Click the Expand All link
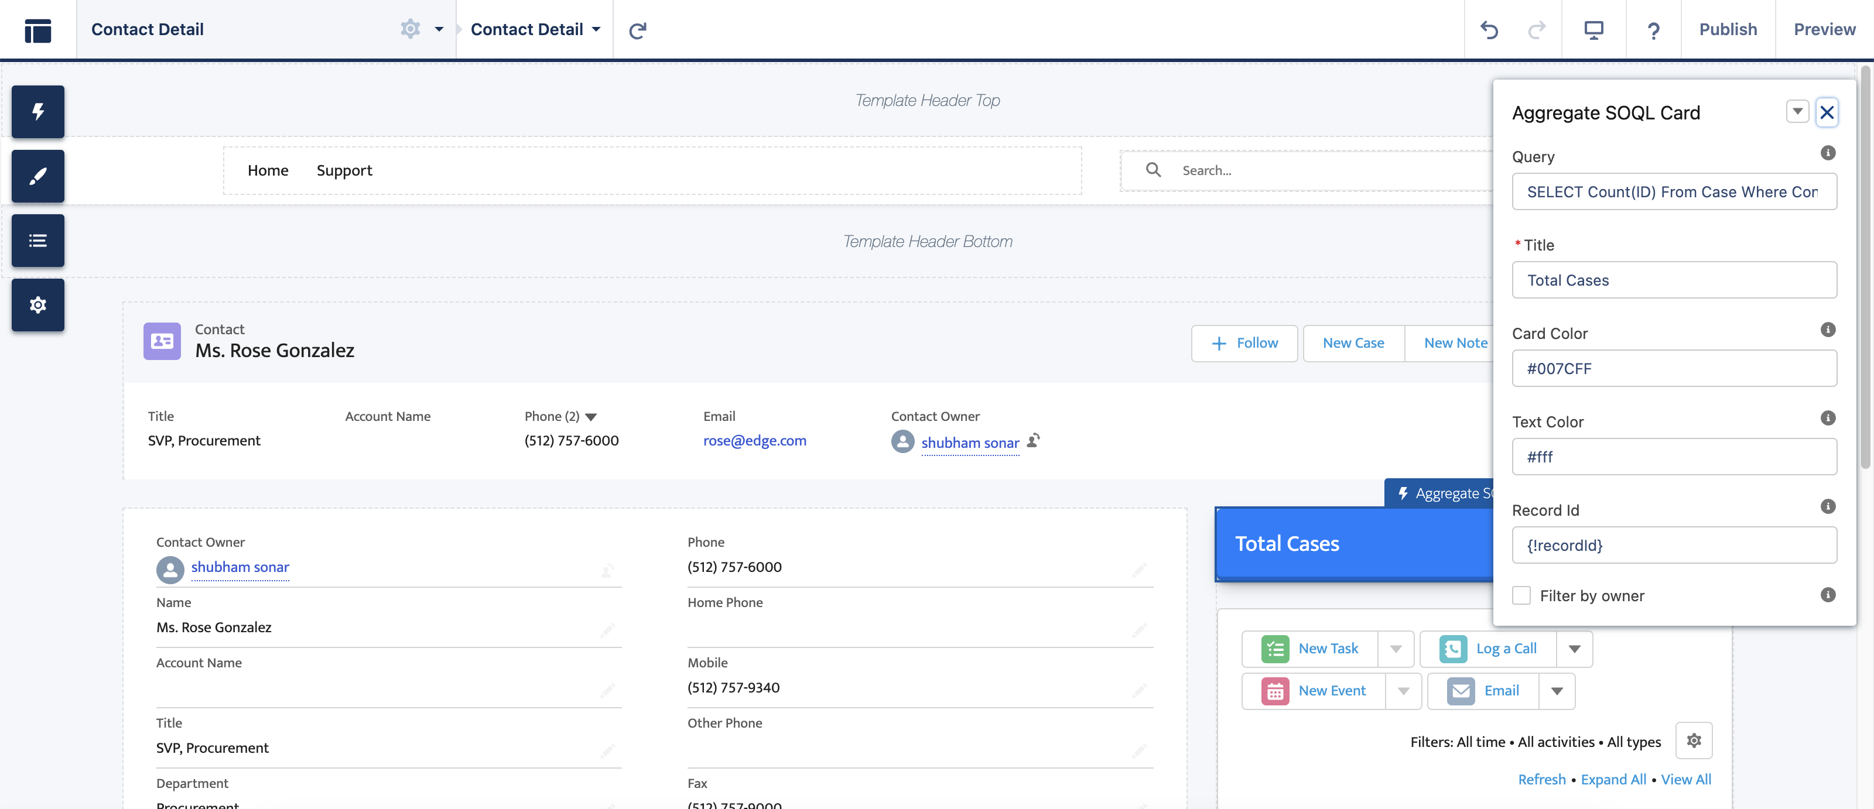Screen dimensions: 1874x809 point(1613,779)
